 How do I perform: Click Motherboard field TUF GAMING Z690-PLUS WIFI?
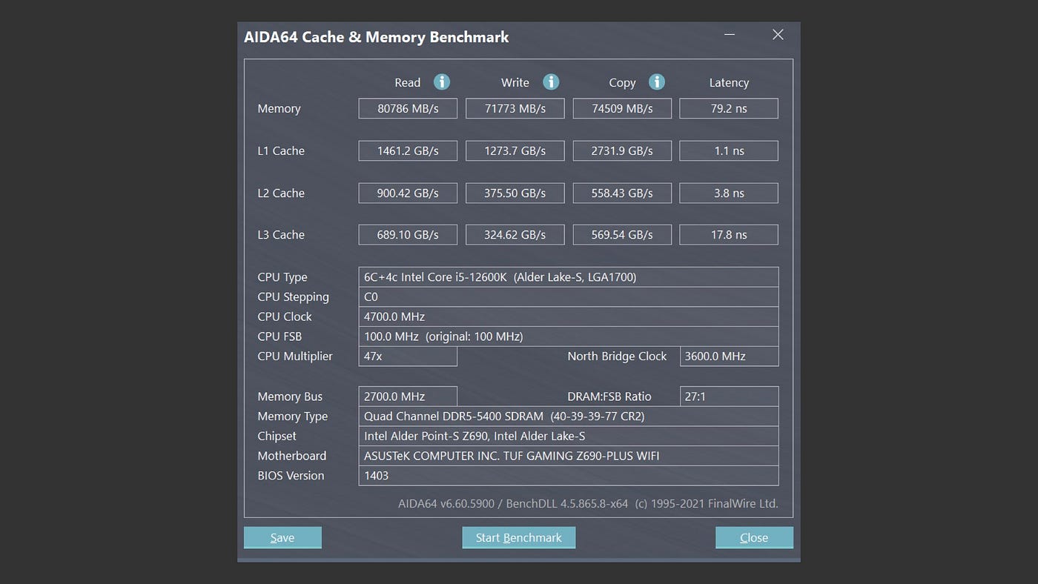pos(569,456)
